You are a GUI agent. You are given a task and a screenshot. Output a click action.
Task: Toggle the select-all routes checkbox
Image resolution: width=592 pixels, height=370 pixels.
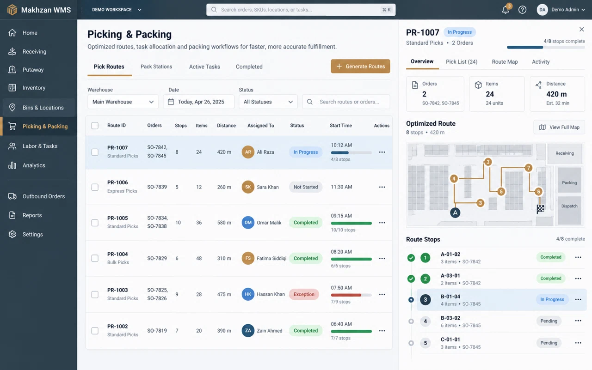coord(95,126)
